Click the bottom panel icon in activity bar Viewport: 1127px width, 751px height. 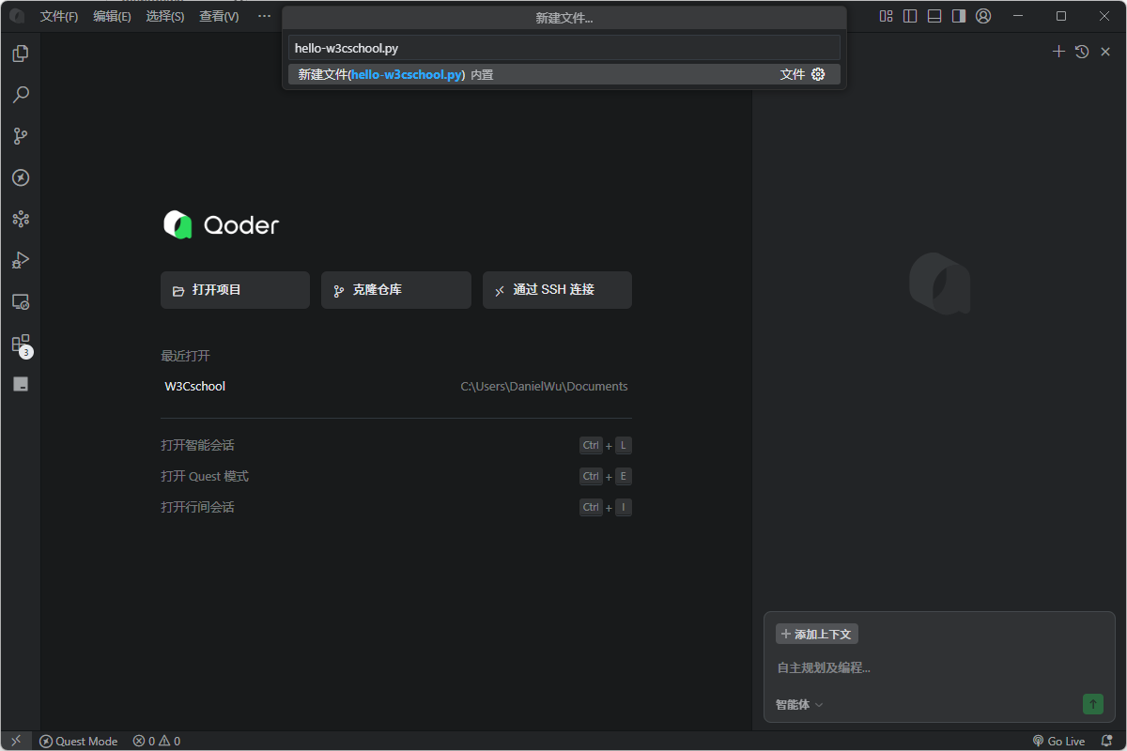point(21,384)
